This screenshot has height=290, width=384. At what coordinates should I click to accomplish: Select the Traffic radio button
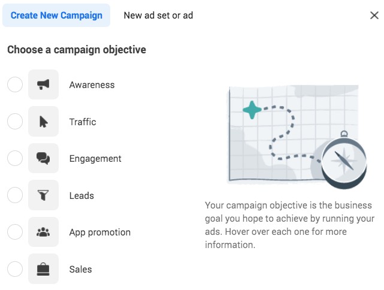click(x=15, y=122)
